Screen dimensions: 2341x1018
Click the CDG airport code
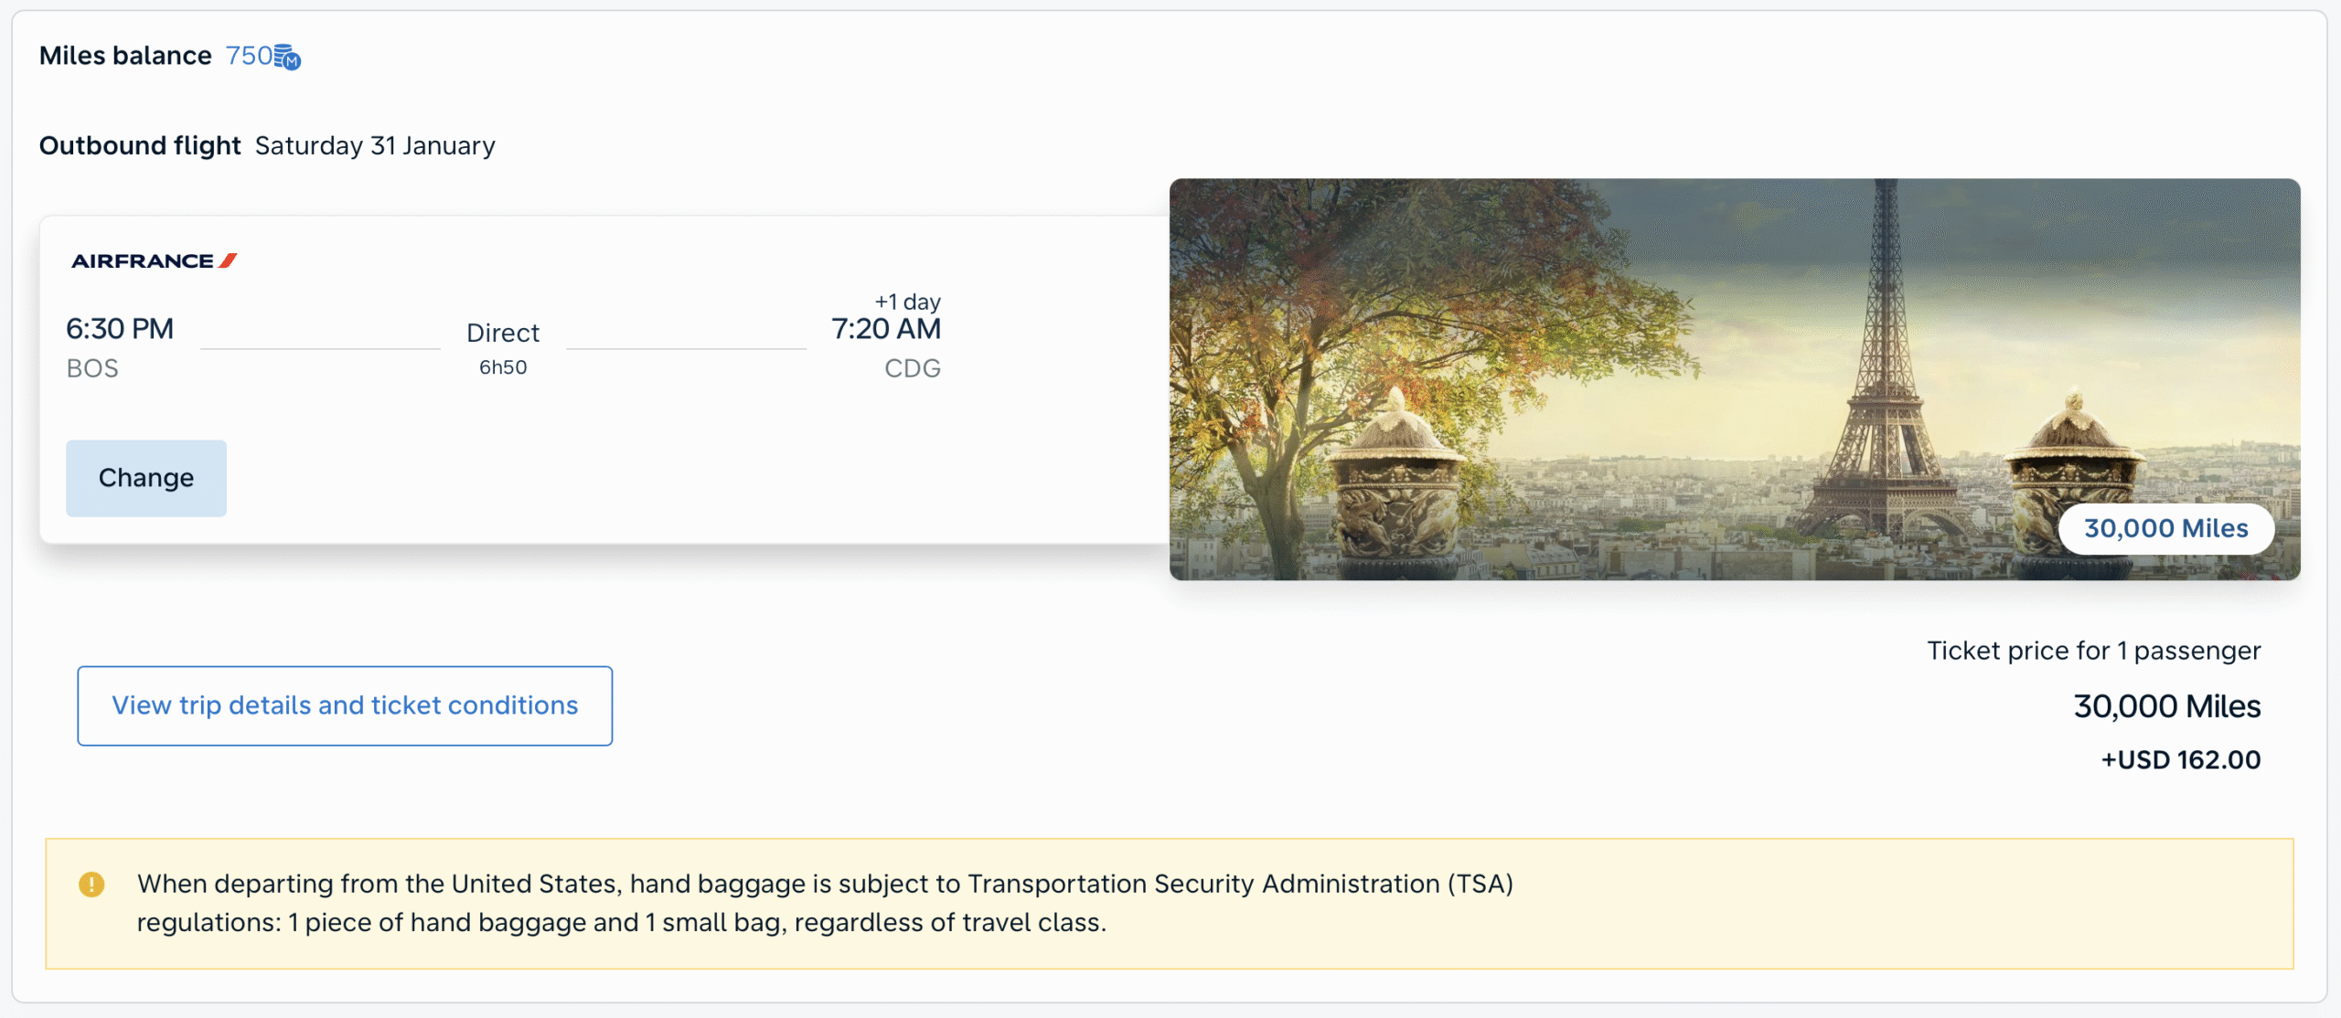click(912, 368)
